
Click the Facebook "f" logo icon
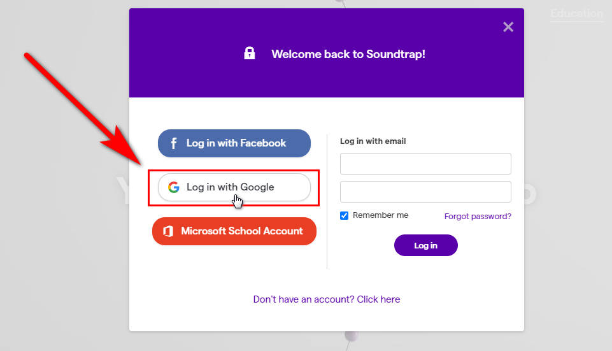click(x=174, y=143)
